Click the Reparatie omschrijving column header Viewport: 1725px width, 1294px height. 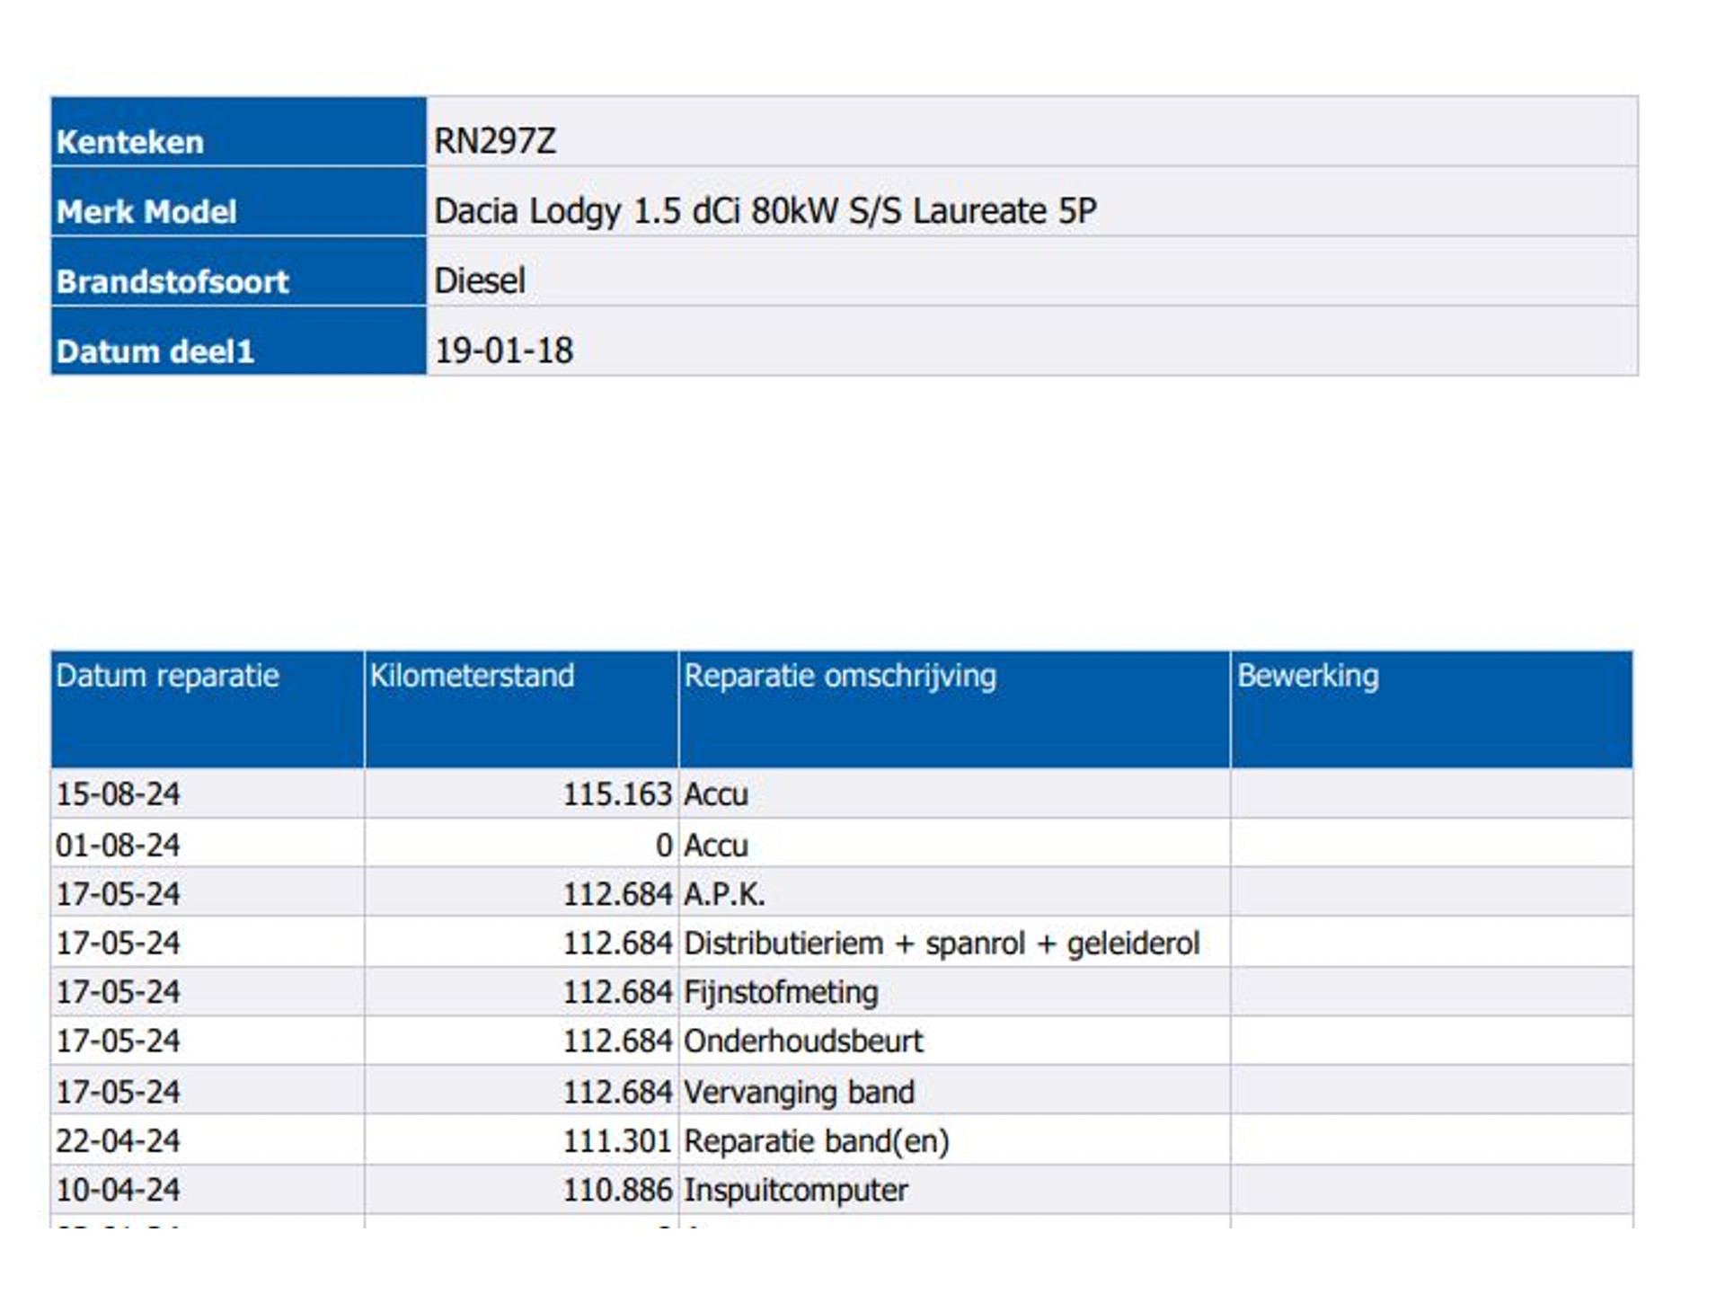tap(954, 709)
